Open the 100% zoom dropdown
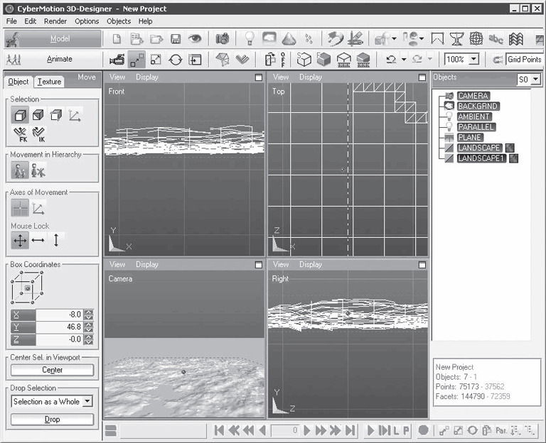 473,60
